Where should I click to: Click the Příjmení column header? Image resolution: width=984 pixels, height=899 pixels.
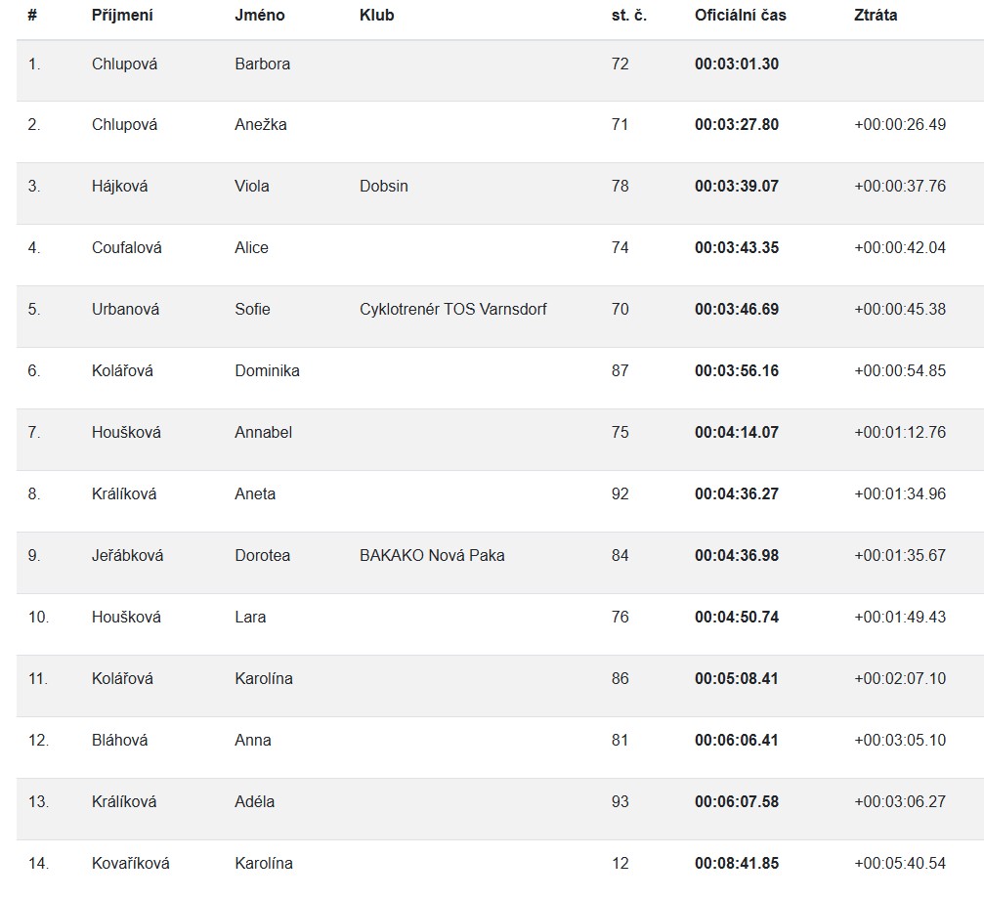[x=122, y=16]
